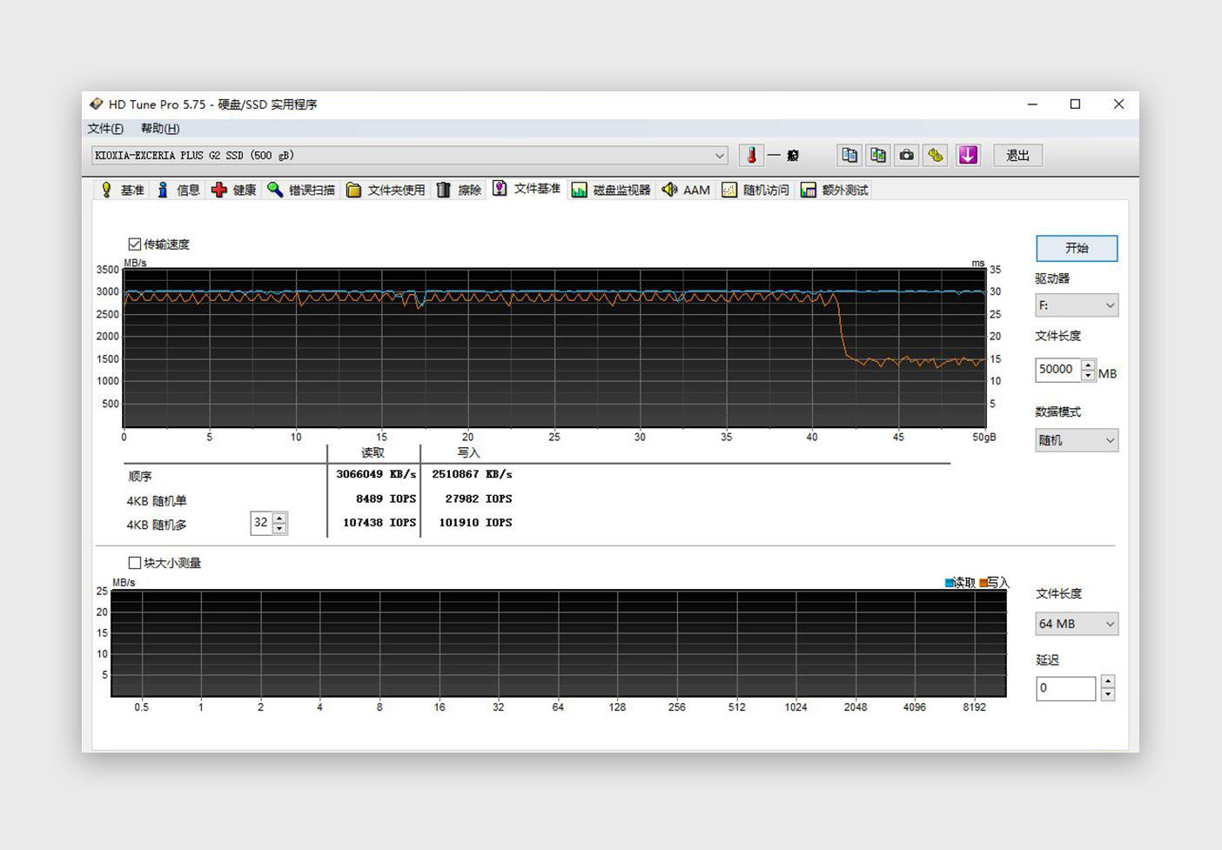Click the camera save screenshot icon

click(x=907, y=156)
